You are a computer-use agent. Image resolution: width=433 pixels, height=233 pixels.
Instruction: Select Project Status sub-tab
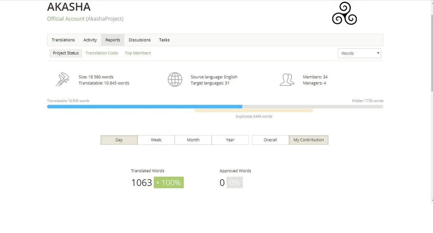66,53
